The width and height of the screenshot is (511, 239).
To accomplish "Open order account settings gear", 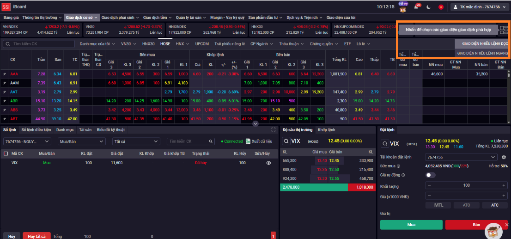I will pyautogui.click(x=504, y=157).
